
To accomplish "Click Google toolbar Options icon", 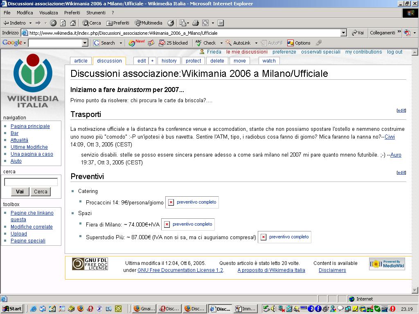I will pos(299,43).
